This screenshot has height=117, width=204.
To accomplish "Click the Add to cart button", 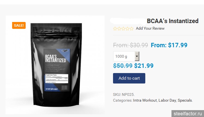I will point(129,78).
